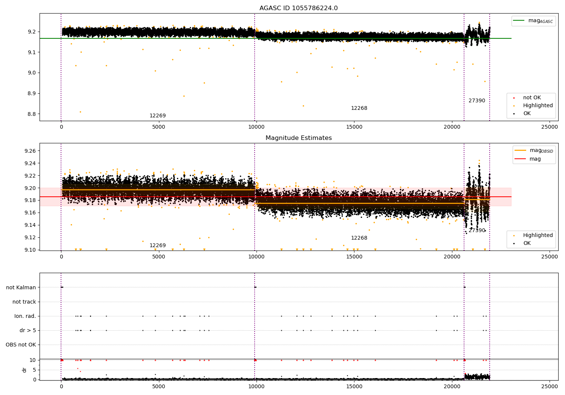Click the 15000 x-axis tick under bottom plot

354,386
